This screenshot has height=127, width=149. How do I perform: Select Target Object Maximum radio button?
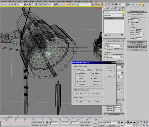click(92, 84)
